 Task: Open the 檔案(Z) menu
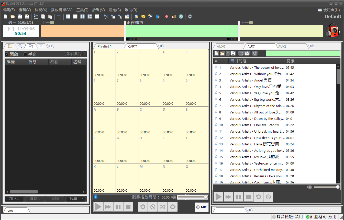click(9, 10)
